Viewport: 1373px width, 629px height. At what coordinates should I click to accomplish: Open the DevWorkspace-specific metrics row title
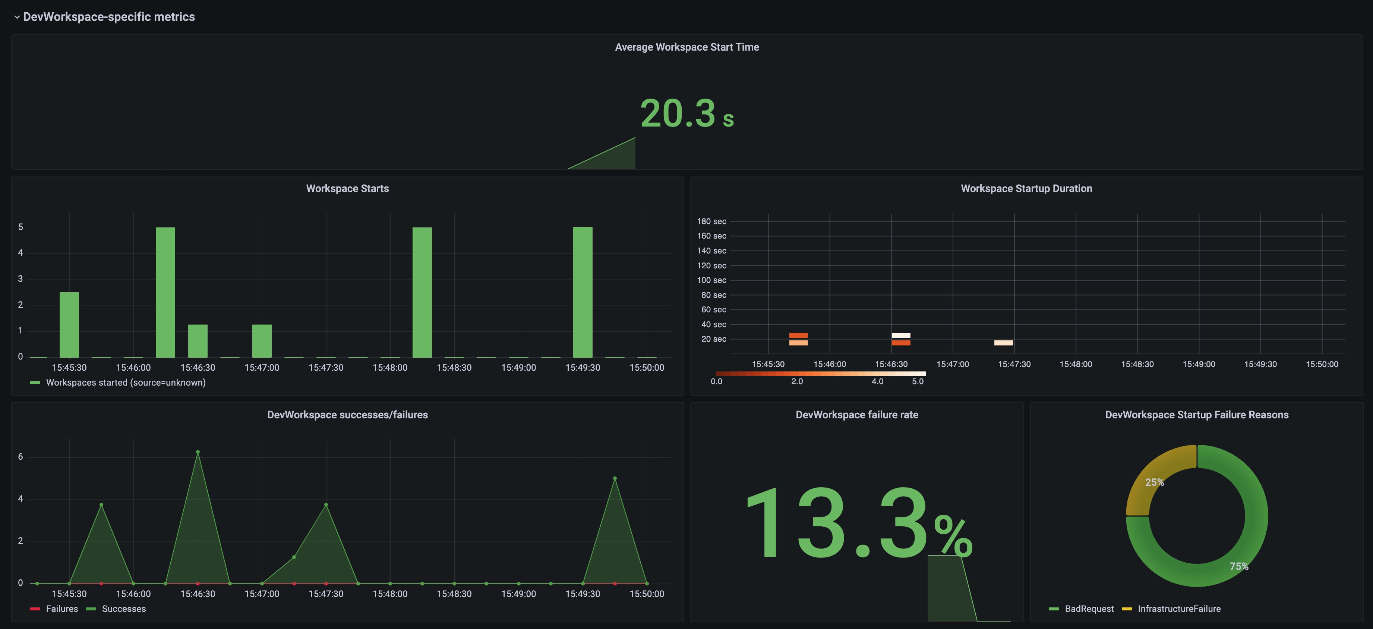click(109, 17)
